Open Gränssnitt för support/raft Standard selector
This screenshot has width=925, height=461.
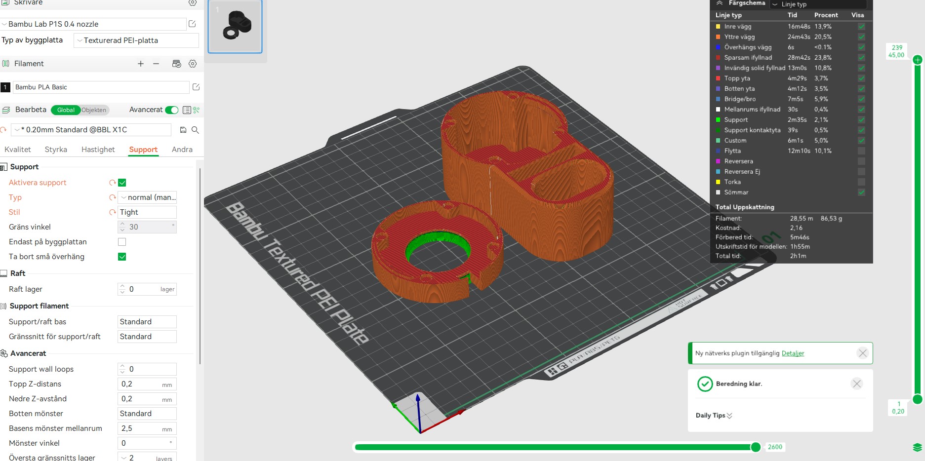click(x=147, y=337)
